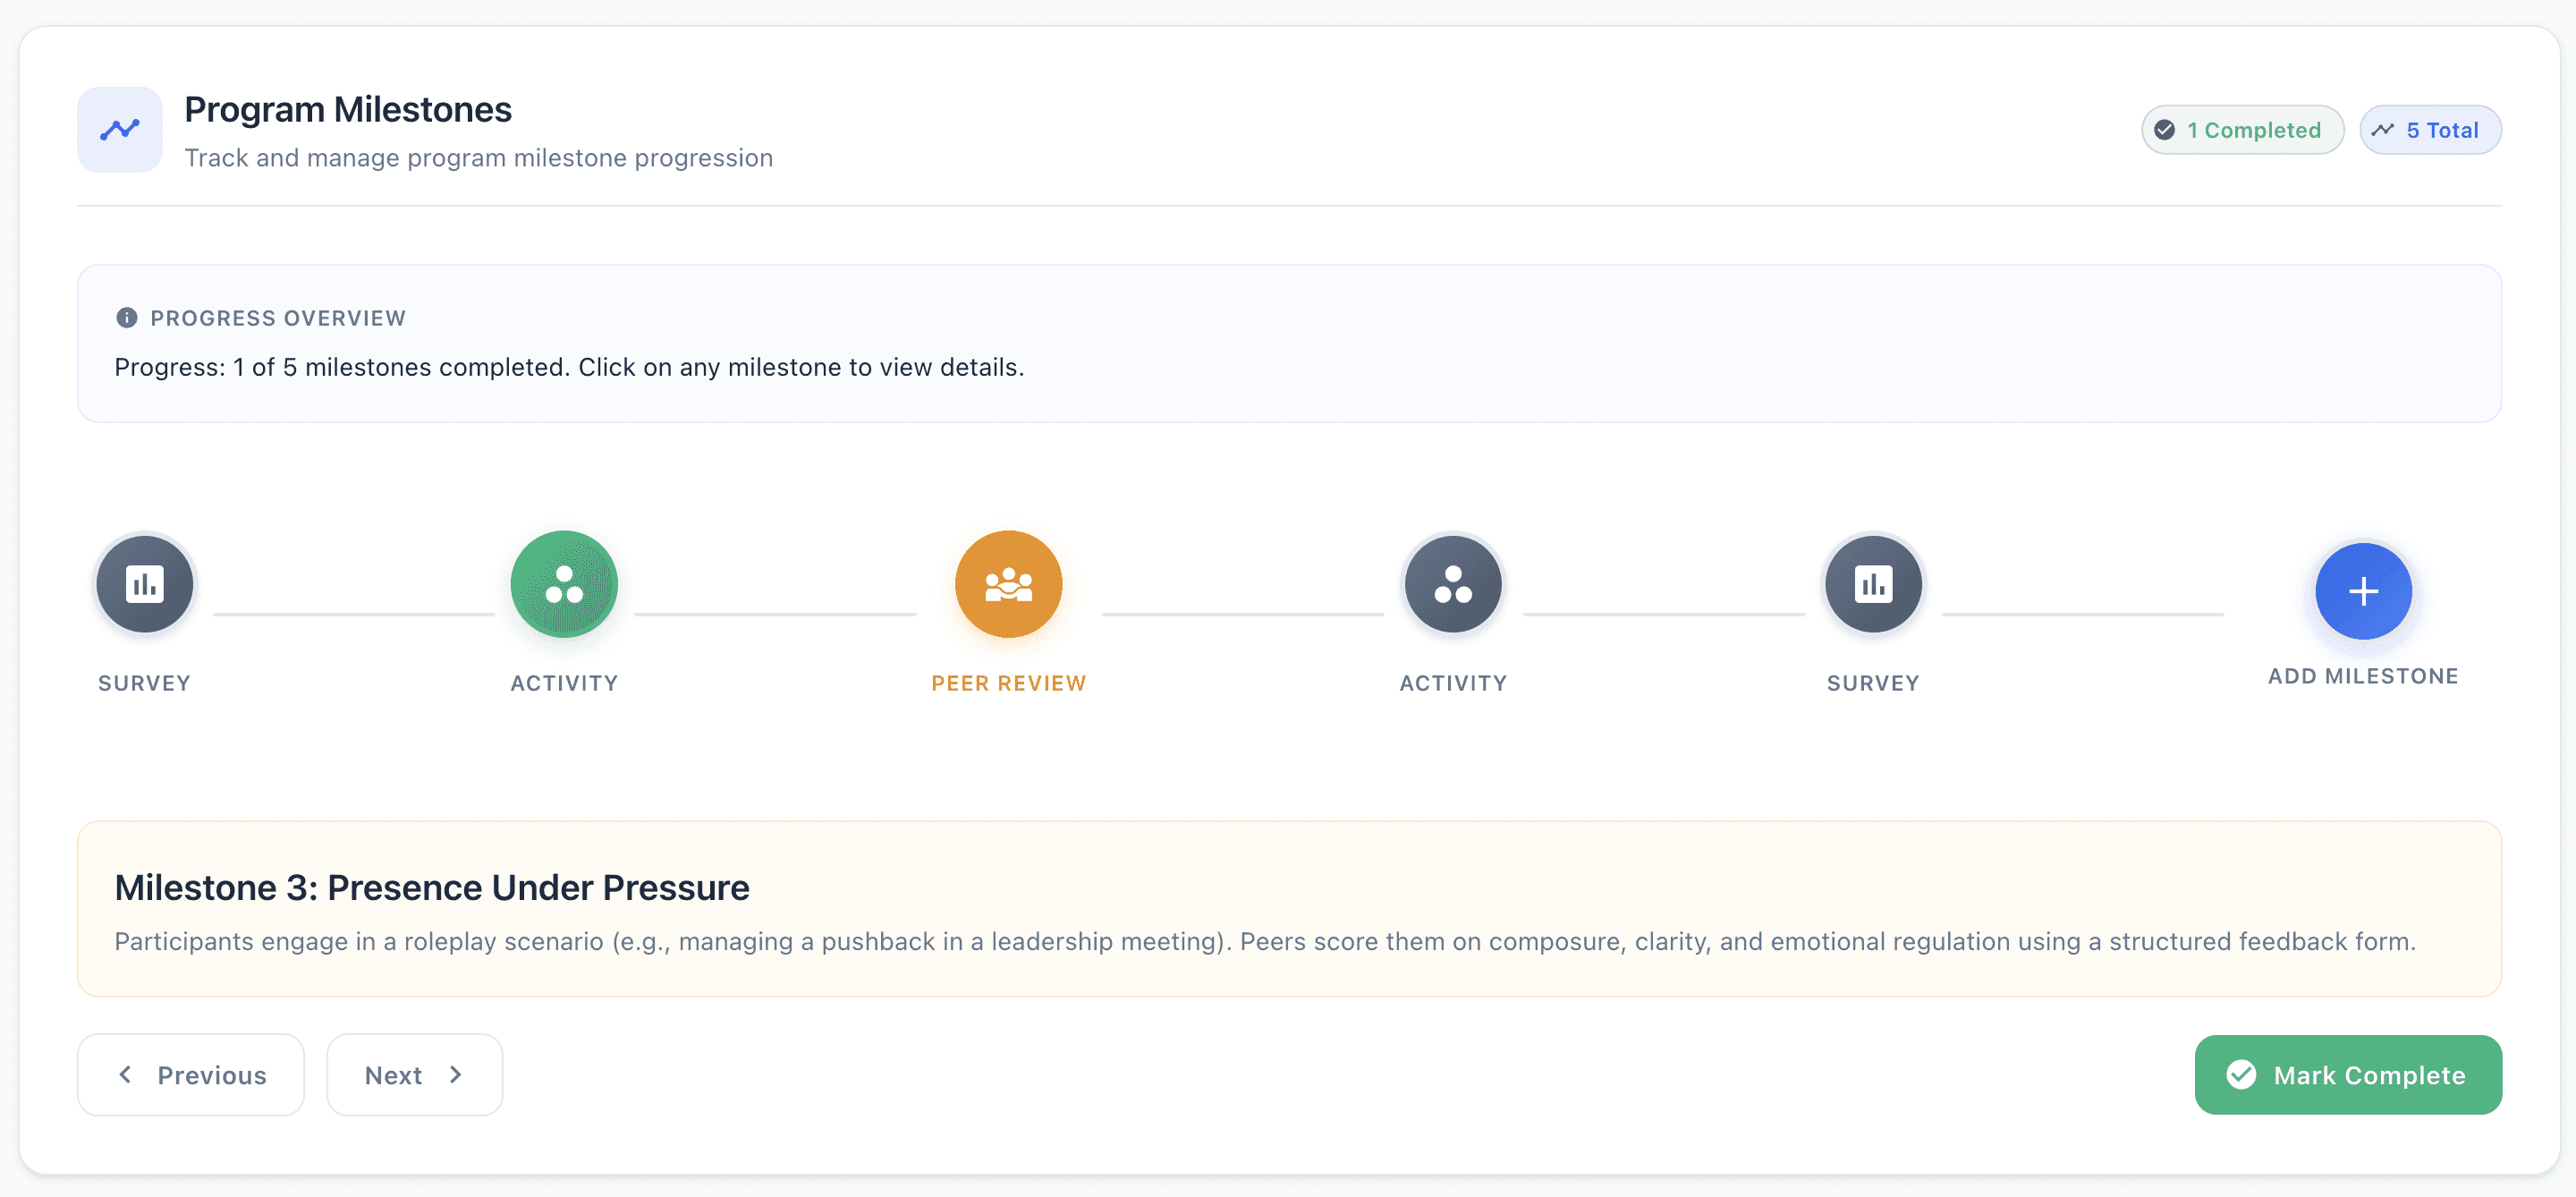Go to the Previous milestone
The height and width of the screenshot is (1197, 2576).
tap(191, 1075)
